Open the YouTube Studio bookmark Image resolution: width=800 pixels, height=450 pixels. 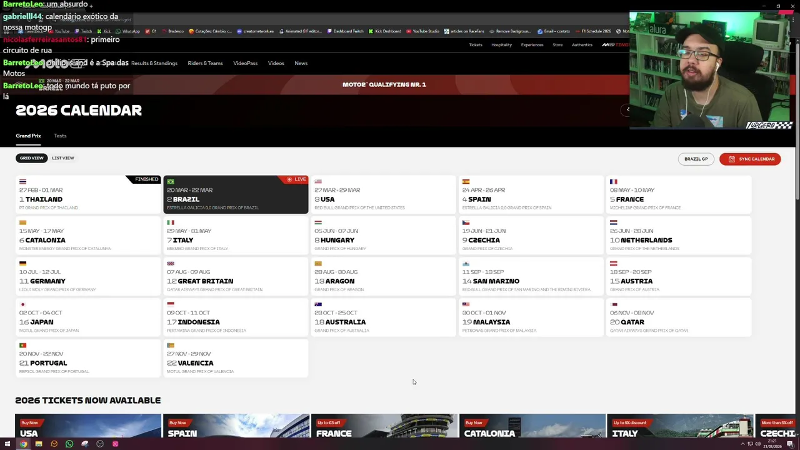tap(422, 31)
